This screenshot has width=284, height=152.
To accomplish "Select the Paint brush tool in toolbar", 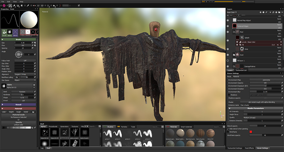I will pyautogui.click(x=10, y=5).
